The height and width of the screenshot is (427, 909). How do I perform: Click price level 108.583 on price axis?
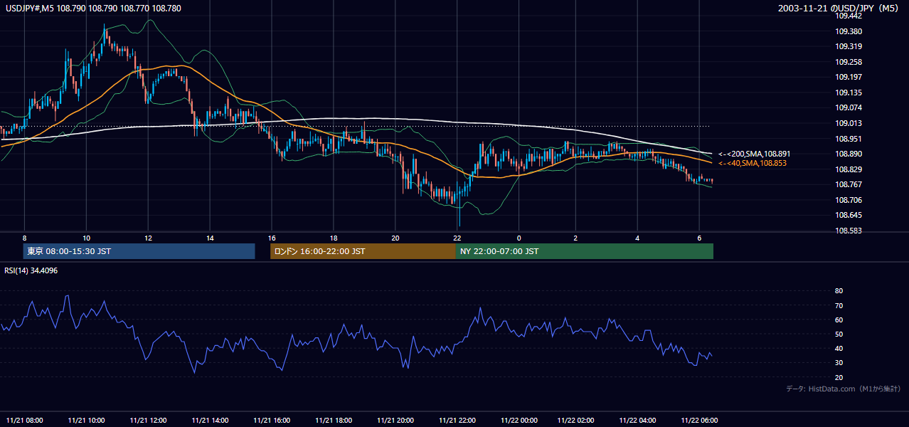pyautogui.click(x=849, y=231)
